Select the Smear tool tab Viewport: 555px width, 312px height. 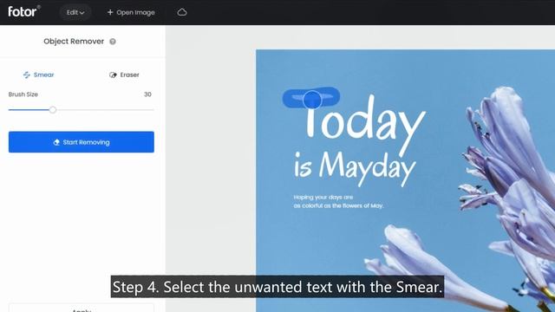[38, 75]
